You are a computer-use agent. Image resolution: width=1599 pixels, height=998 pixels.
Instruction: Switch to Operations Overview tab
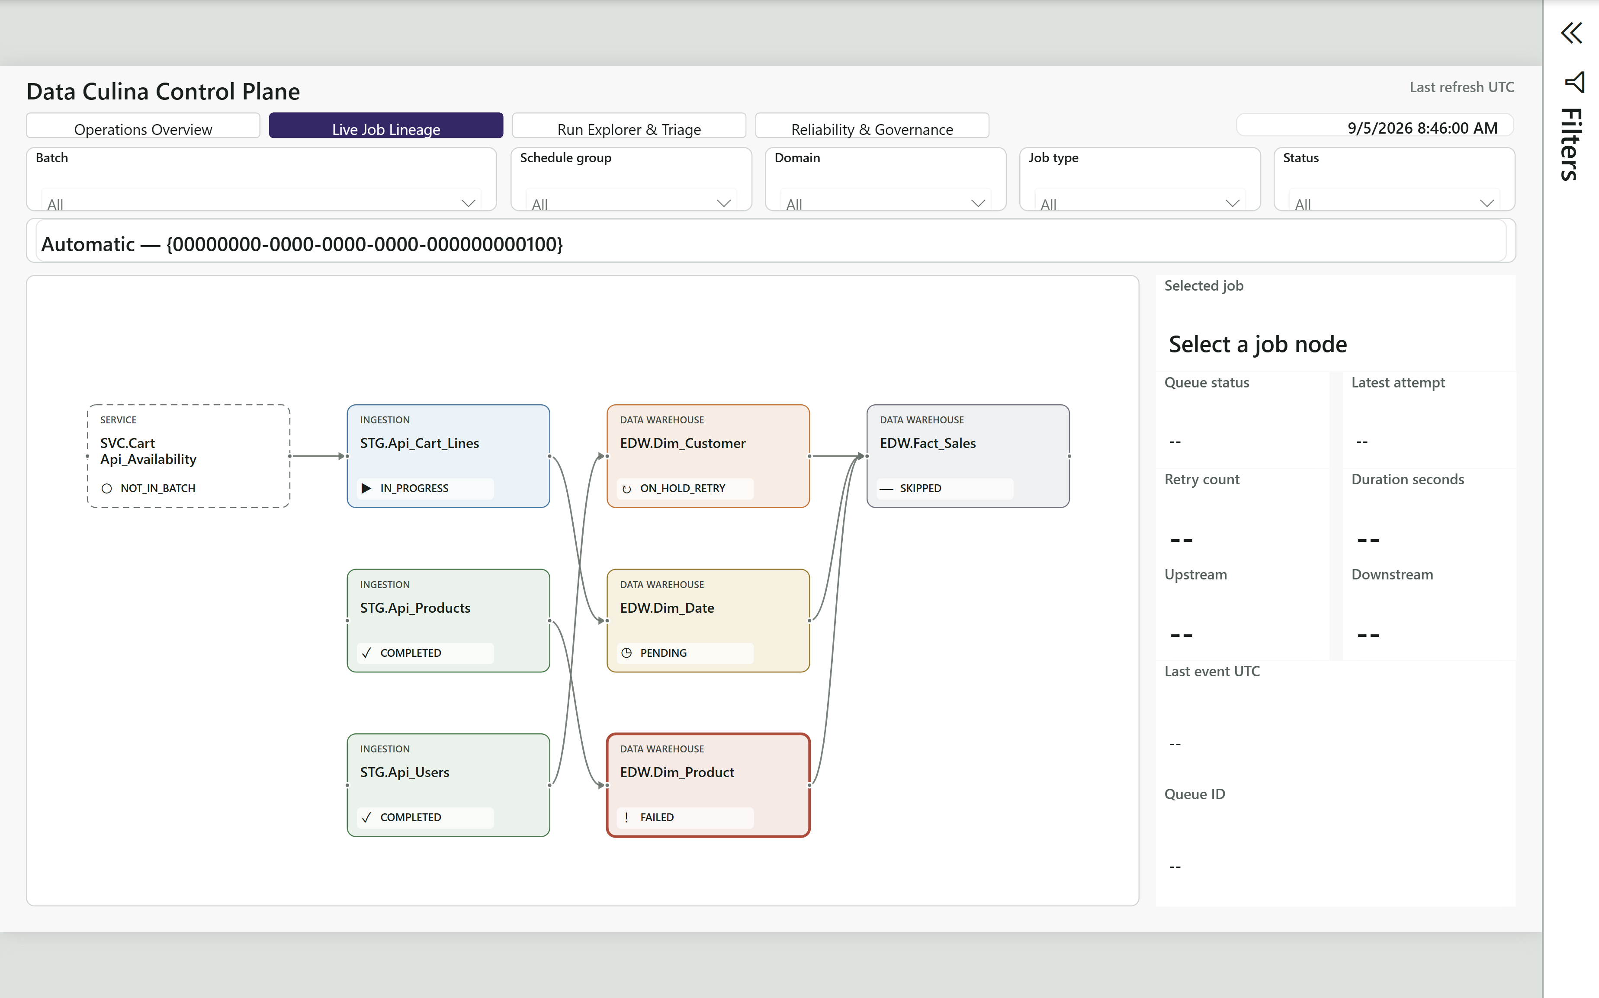coord(143,126)
